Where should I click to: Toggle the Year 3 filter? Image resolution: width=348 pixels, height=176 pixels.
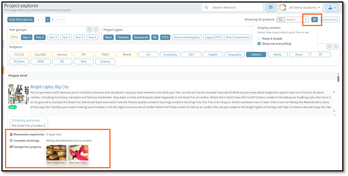point(53,37)
